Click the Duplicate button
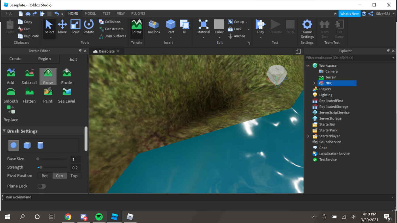Screen dimensions: 397x223 coord(28,36)
